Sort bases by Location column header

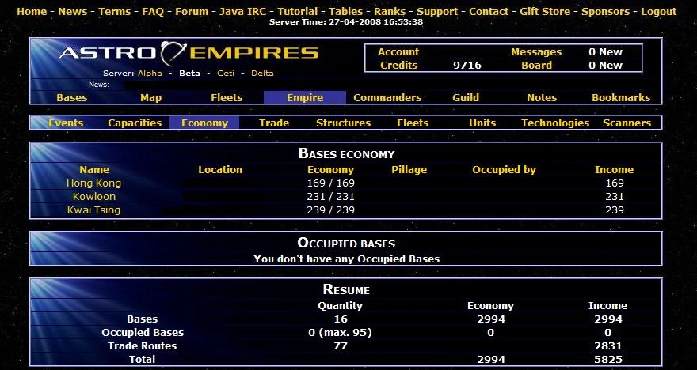[220, 169]
